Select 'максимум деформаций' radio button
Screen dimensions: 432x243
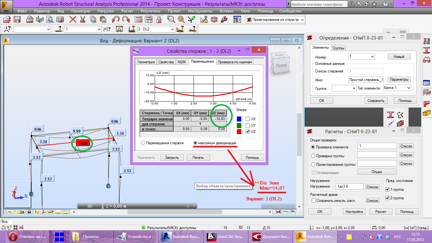[x=195, y=143]
